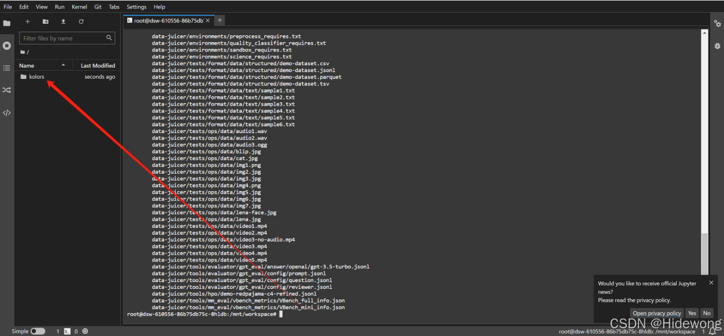Open Running Terminals and Kernels panel
The width and height of the screenshot is (724, 336).
(x=7, y=45)
